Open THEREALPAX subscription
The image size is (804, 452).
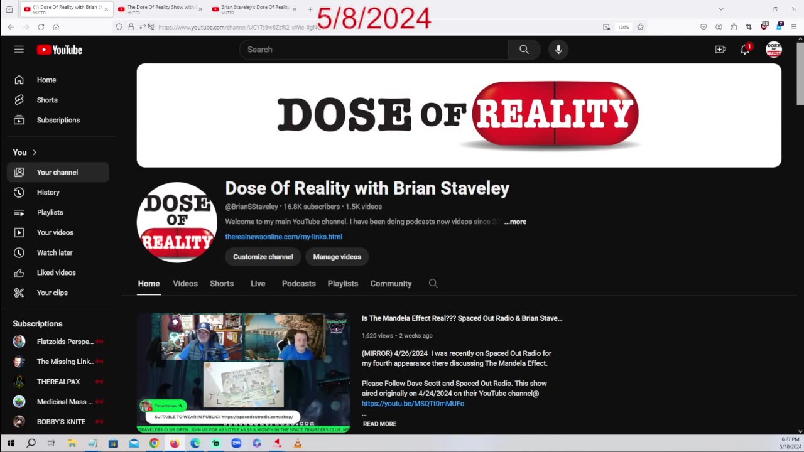point(58,382)
